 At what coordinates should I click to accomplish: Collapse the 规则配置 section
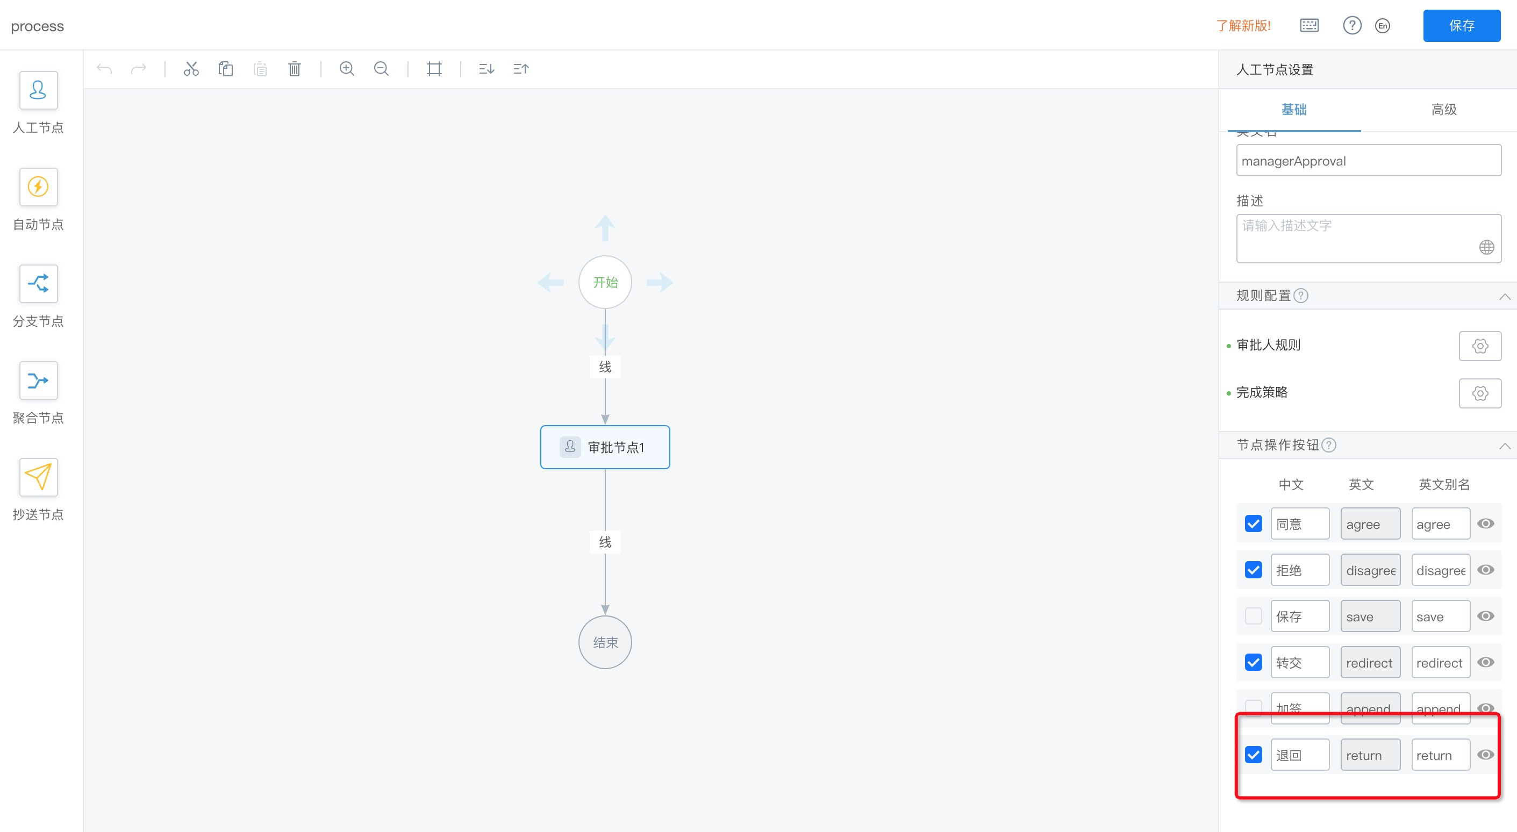pos(1504,296)
